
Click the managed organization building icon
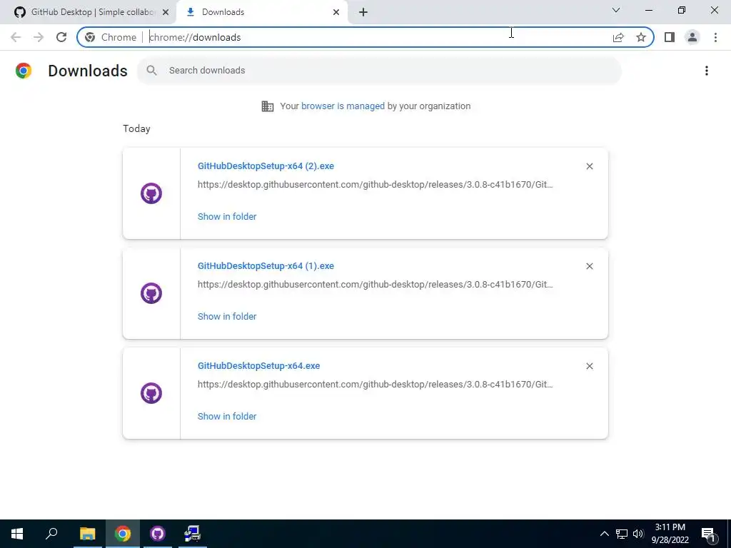point(268,106)
